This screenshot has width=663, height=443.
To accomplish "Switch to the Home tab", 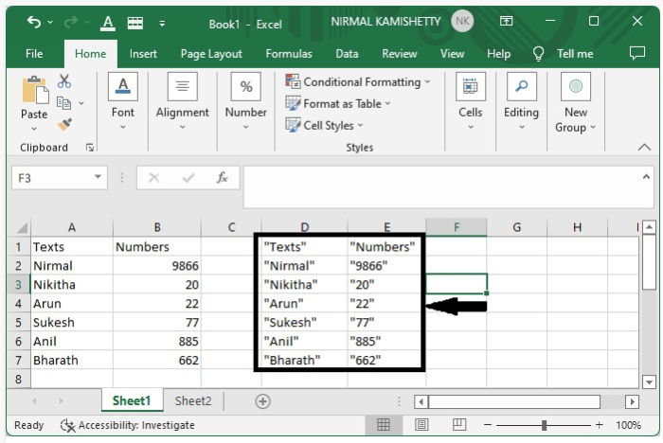I will pyautogui.click(x=91, y=54).
